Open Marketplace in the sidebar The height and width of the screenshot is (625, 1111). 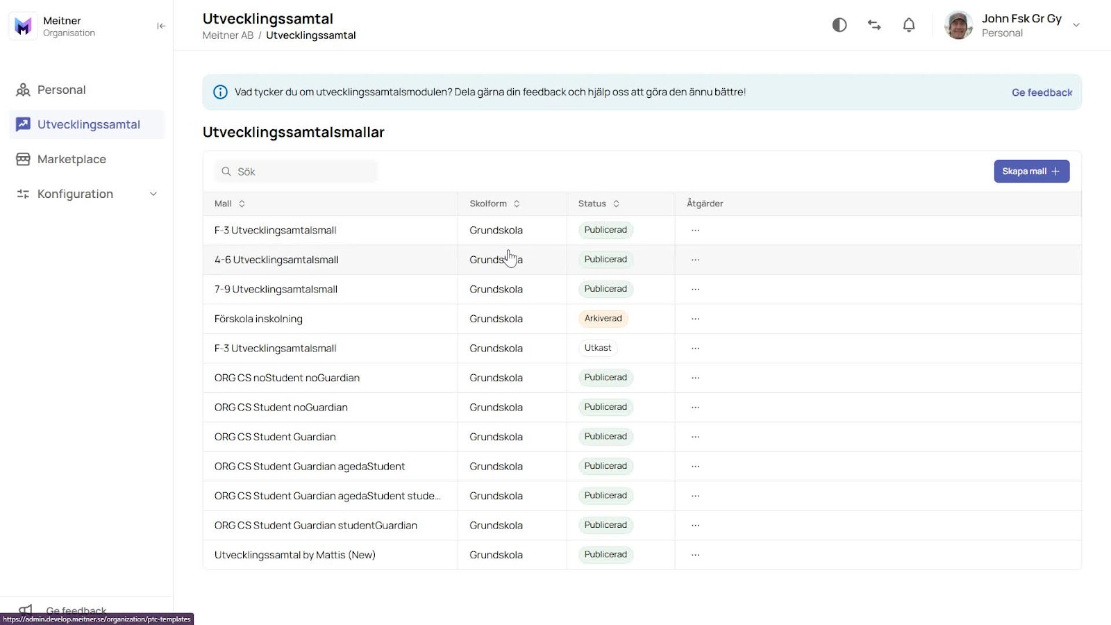pos(87,159)
